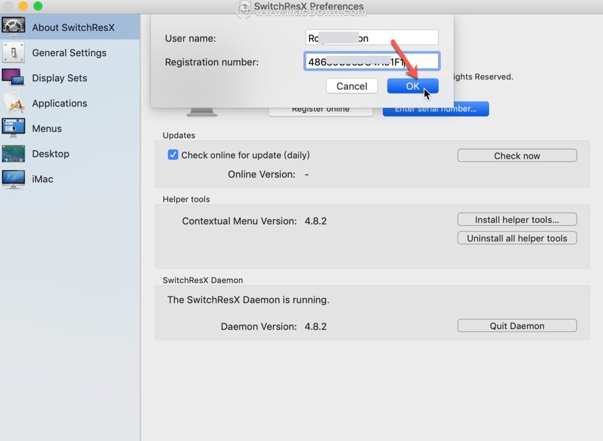Click the Helper tools section heading
The image size is (603, 441).
[x=186, y=199]
